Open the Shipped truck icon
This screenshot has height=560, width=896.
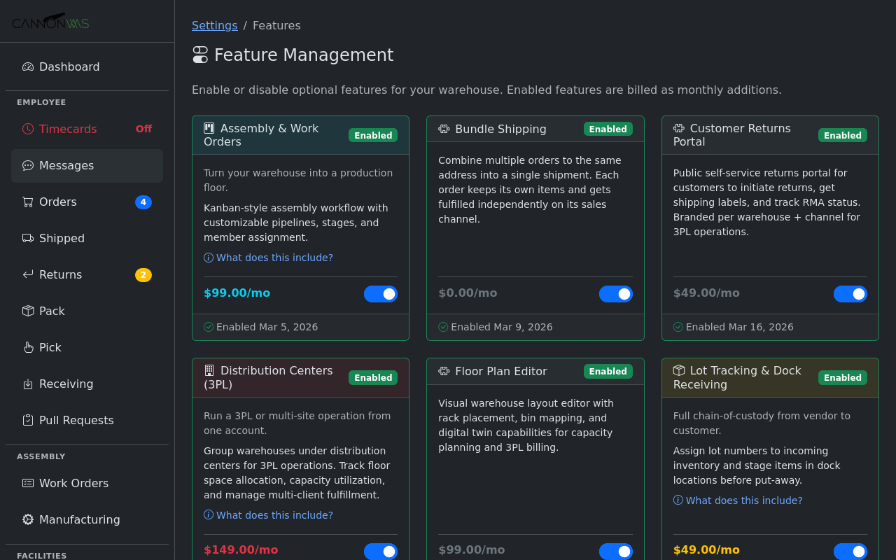[27, 238]
